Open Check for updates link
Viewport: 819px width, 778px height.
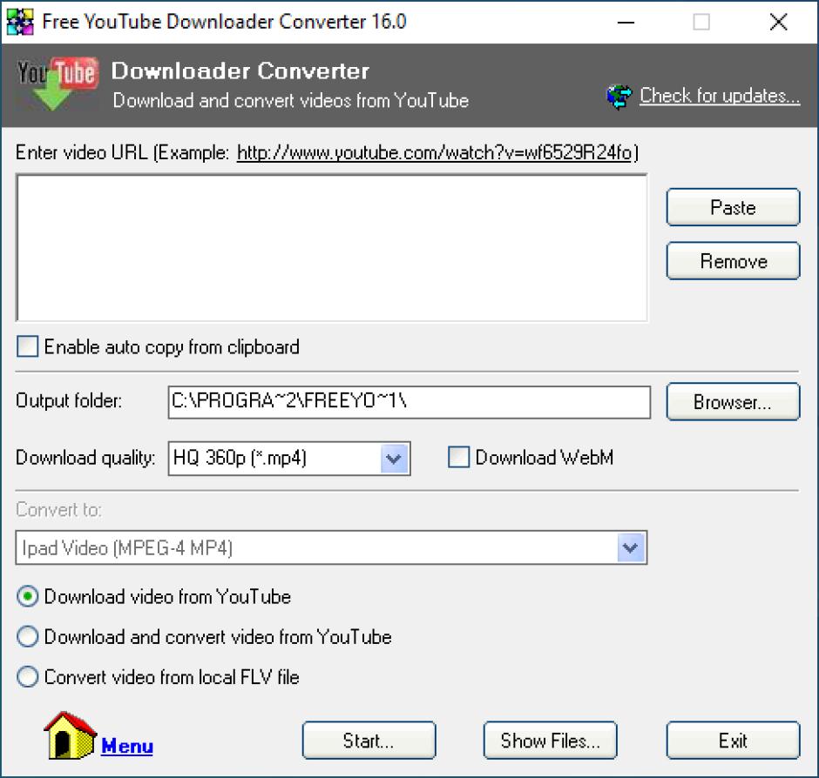point(720,96)
